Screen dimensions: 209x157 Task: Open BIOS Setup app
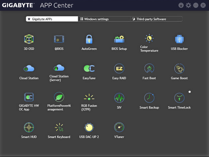tap(119, 39)
